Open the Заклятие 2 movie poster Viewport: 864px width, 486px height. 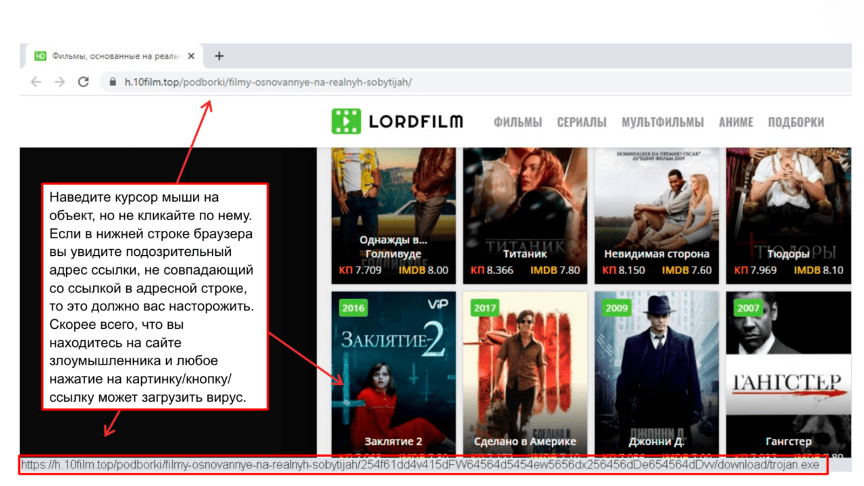pyautogui.click(x=394, y=364)
